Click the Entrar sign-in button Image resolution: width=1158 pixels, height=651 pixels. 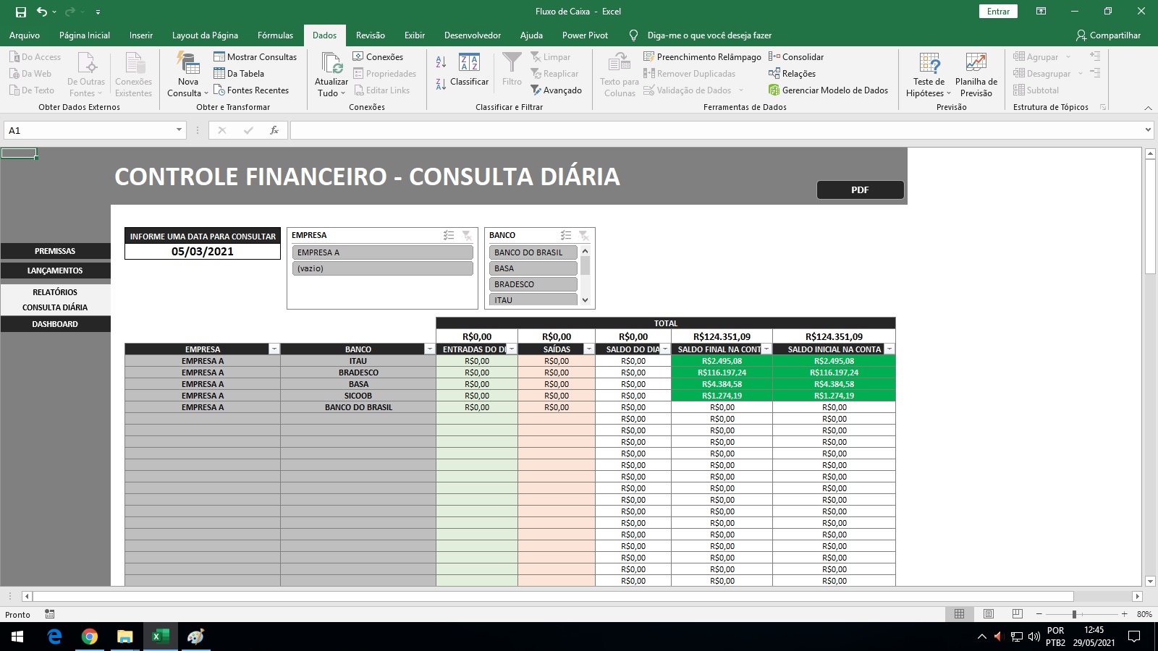point(998,12)
